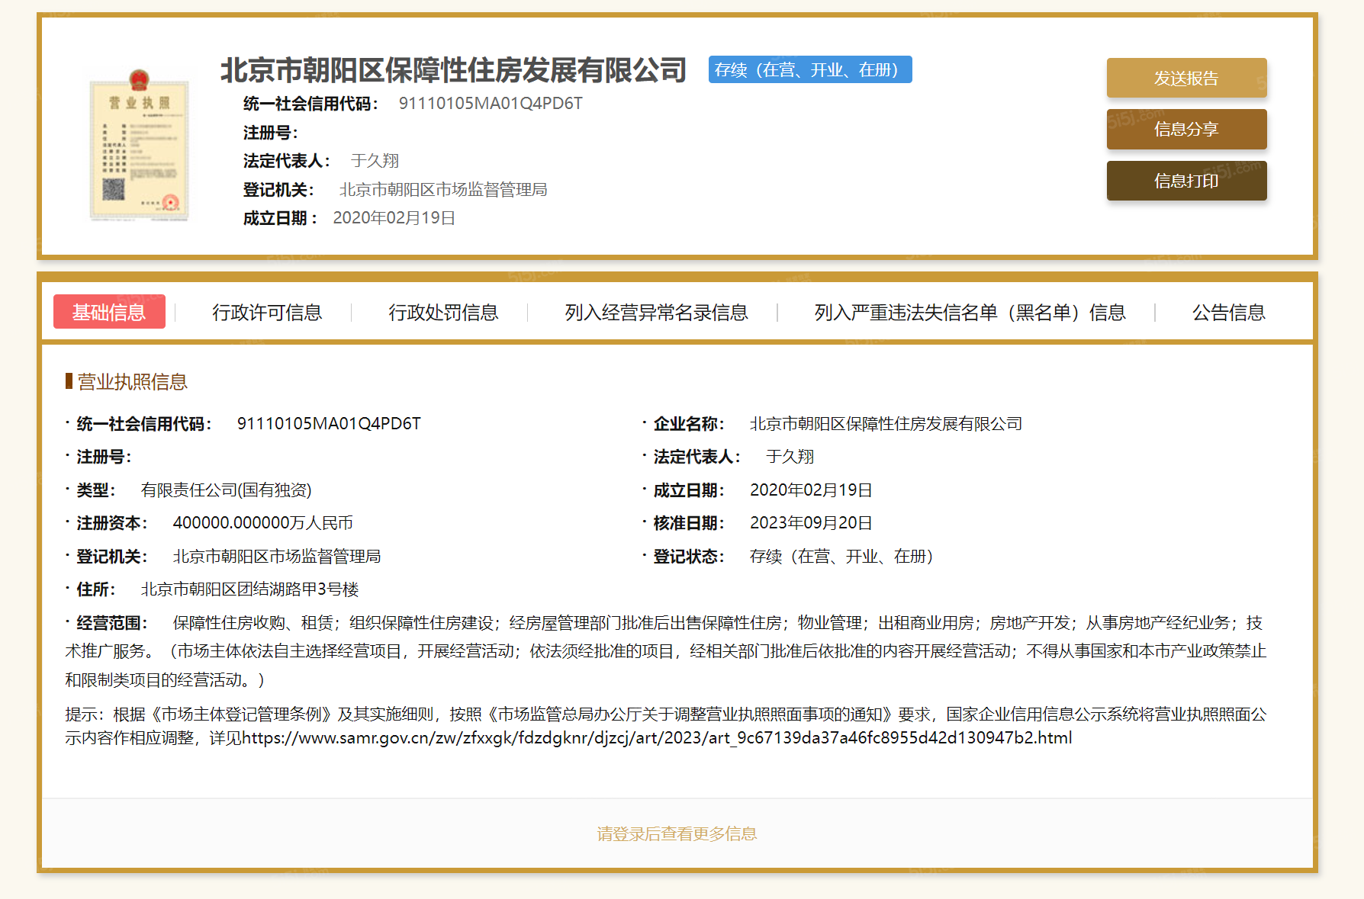Click the 请登录后查看更多信息 link
The height and width of the screenshot is (899, 1364).
(x=677, y=834)
